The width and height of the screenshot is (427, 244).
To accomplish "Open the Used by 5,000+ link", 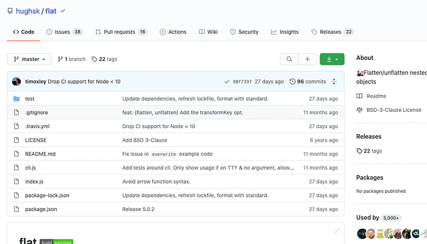I will [x=379, y=218].
